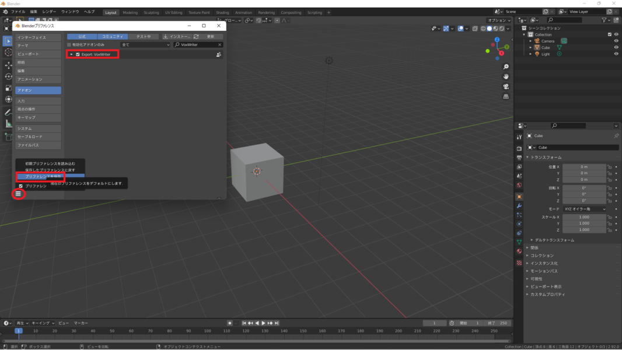The width and height of the screenshot is (622, 350).
Task: Open Tool properties tab icon
Action: (519, 137)
